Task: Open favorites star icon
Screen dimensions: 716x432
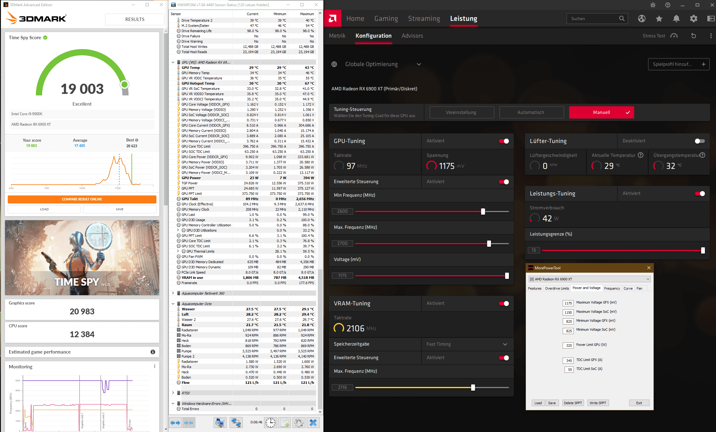Action: pos(659,19)
